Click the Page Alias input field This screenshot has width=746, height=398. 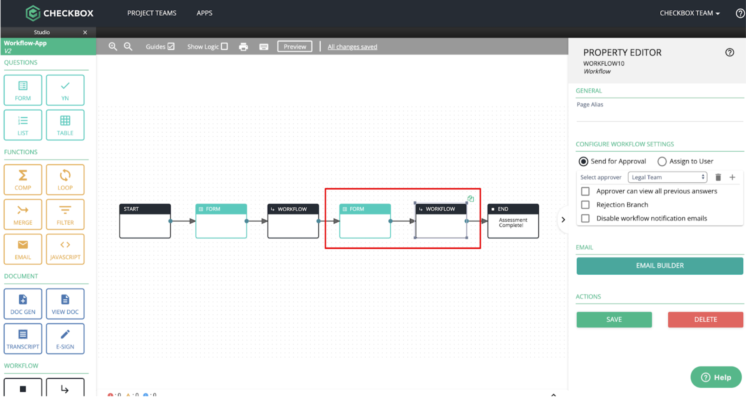[660, 115]
